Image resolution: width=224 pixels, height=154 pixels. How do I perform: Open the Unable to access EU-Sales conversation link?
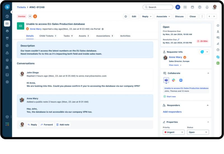pyautogui.click(x=186, y=88)
